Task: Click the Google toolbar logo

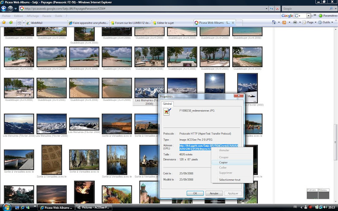Action: coord(287,16)
